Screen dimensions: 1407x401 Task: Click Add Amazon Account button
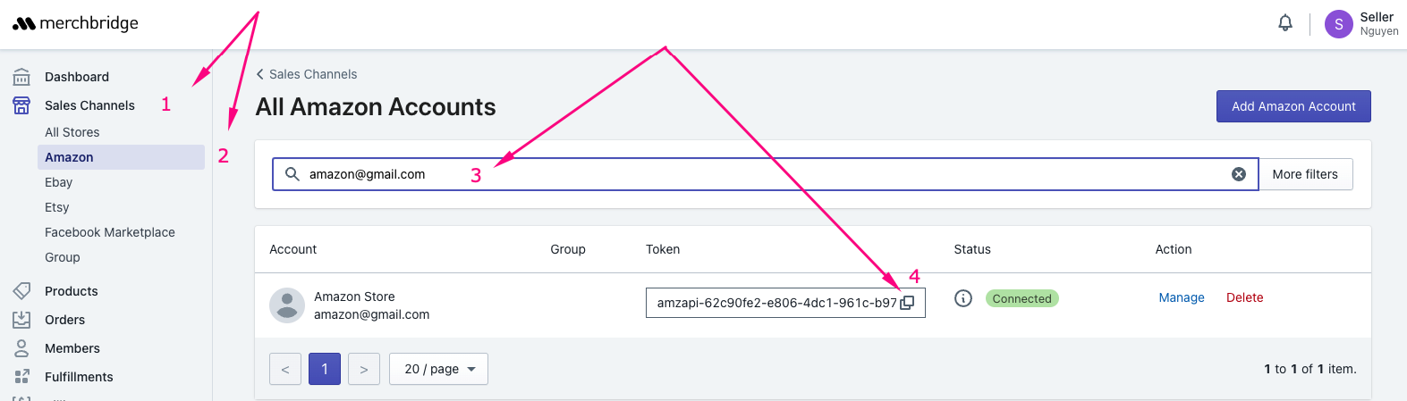tap(1293, 106)
